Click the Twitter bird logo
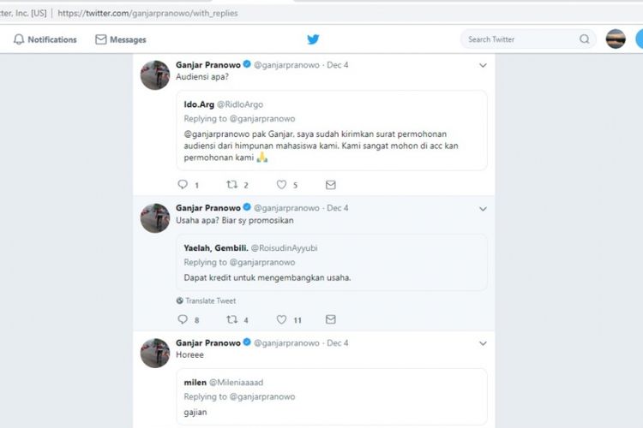 tap(313, 39)
